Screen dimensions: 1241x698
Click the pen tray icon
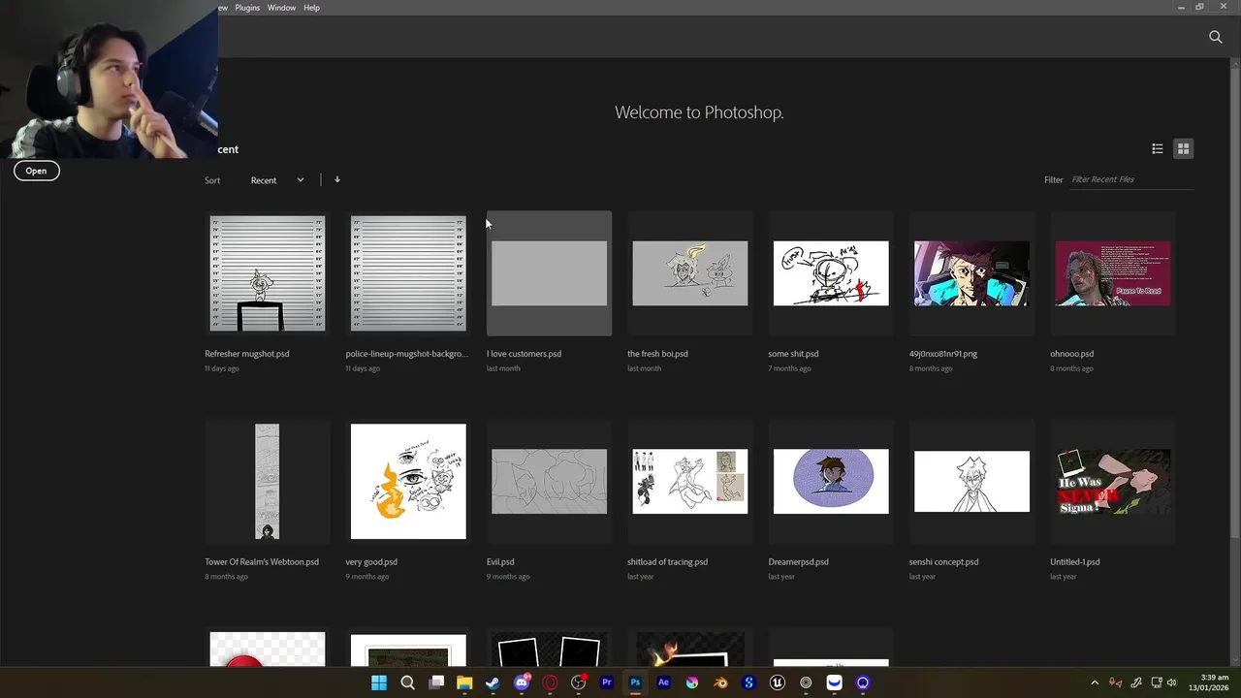click(x=1136, y=682)
